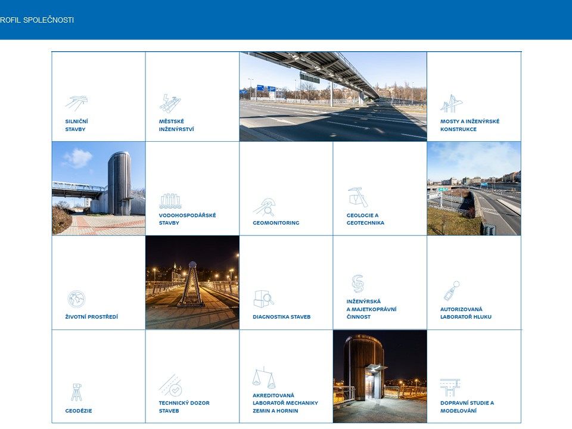The height and width of the screenshot is (429, 572).
Task: Open Vodohospodářské stavby link text
Action: pos(187,219)
